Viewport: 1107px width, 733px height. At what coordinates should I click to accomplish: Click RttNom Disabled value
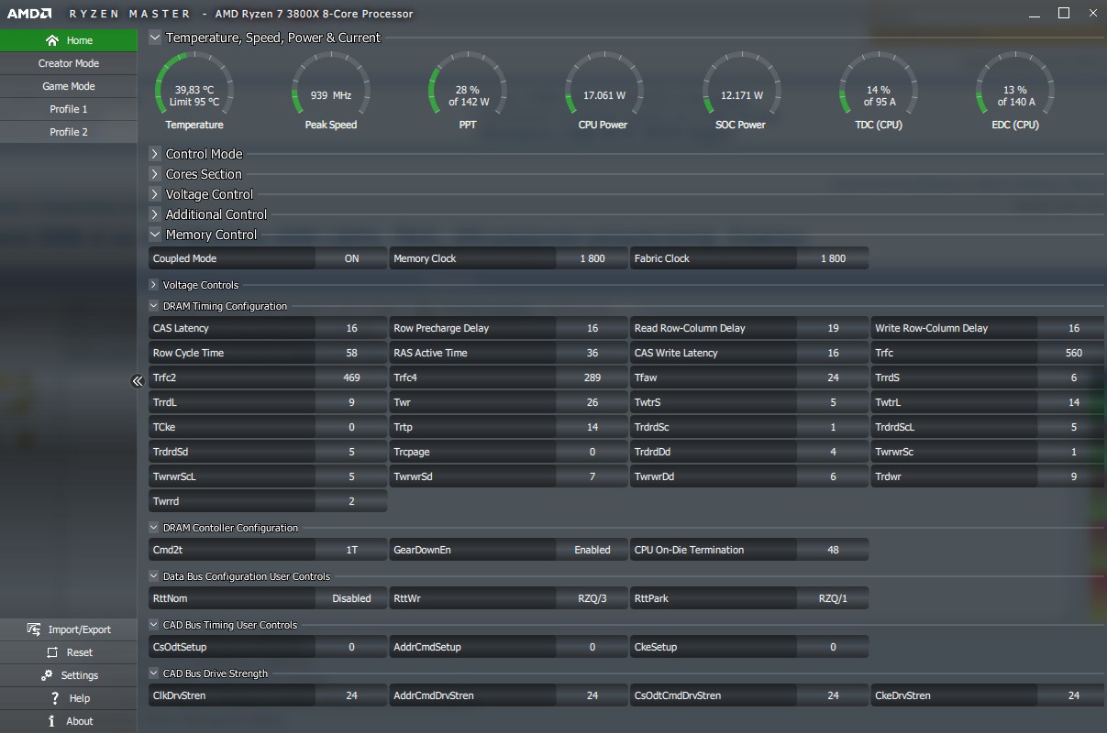(x=351, y=598)
